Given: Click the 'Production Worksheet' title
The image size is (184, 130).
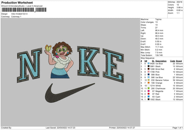Looking at the screenshot, I should click(17, 3).
